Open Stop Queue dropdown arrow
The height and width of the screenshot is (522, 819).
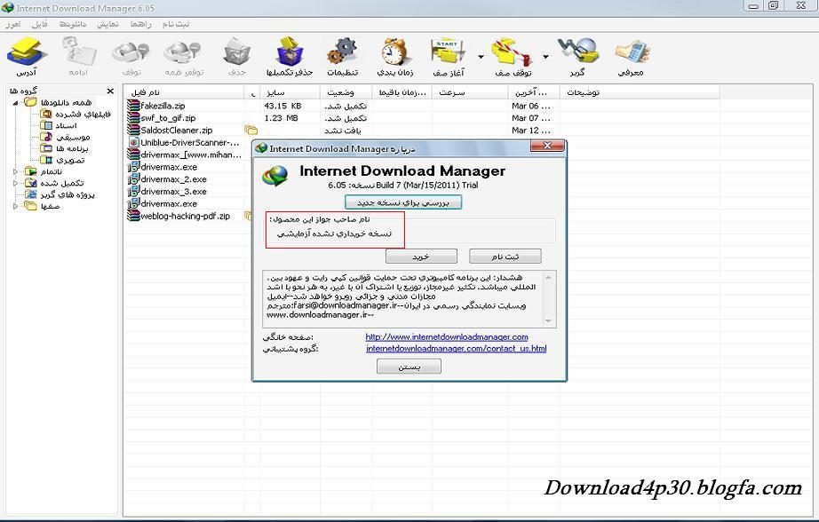[545, 57]
